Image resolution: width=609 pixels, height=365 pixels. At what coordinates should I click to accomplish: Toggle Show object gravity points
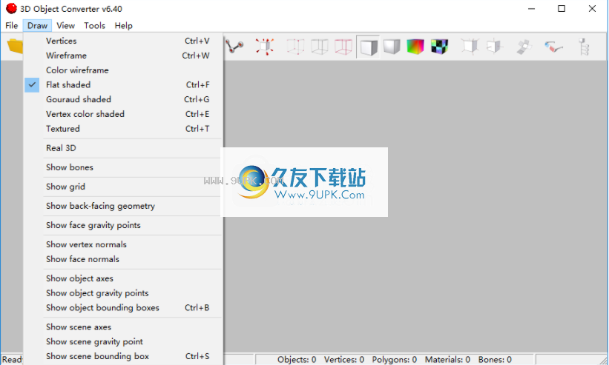coord(123,293)
